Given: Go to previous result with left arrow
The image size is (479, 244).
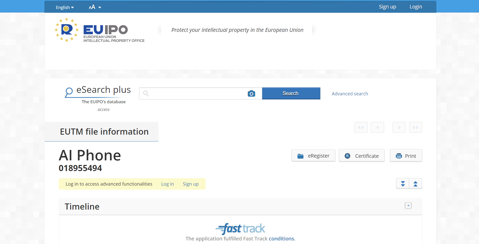Looking at the screenshot, I should tap(377, 127).
